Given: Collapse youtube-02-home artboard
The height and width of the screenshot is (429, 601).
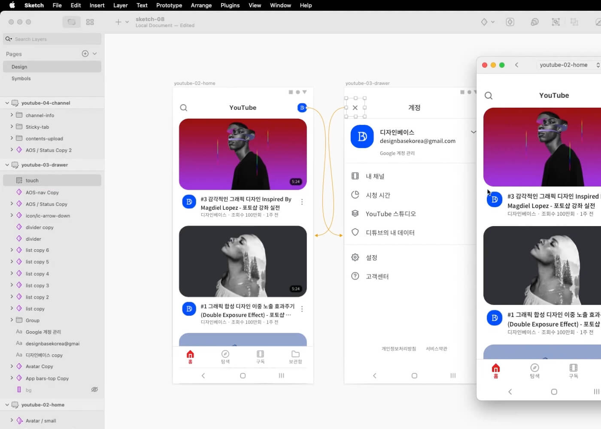Looking at the screenshot, I should [x=7, y=405].
